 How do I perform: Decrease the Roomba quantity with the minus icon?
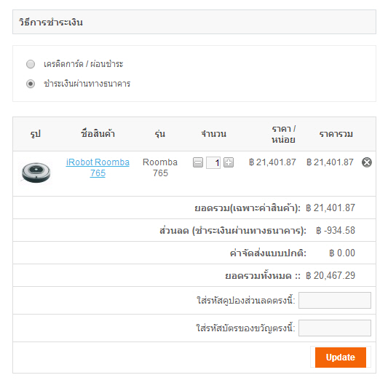pyautogui.click(x=198, y=162)
